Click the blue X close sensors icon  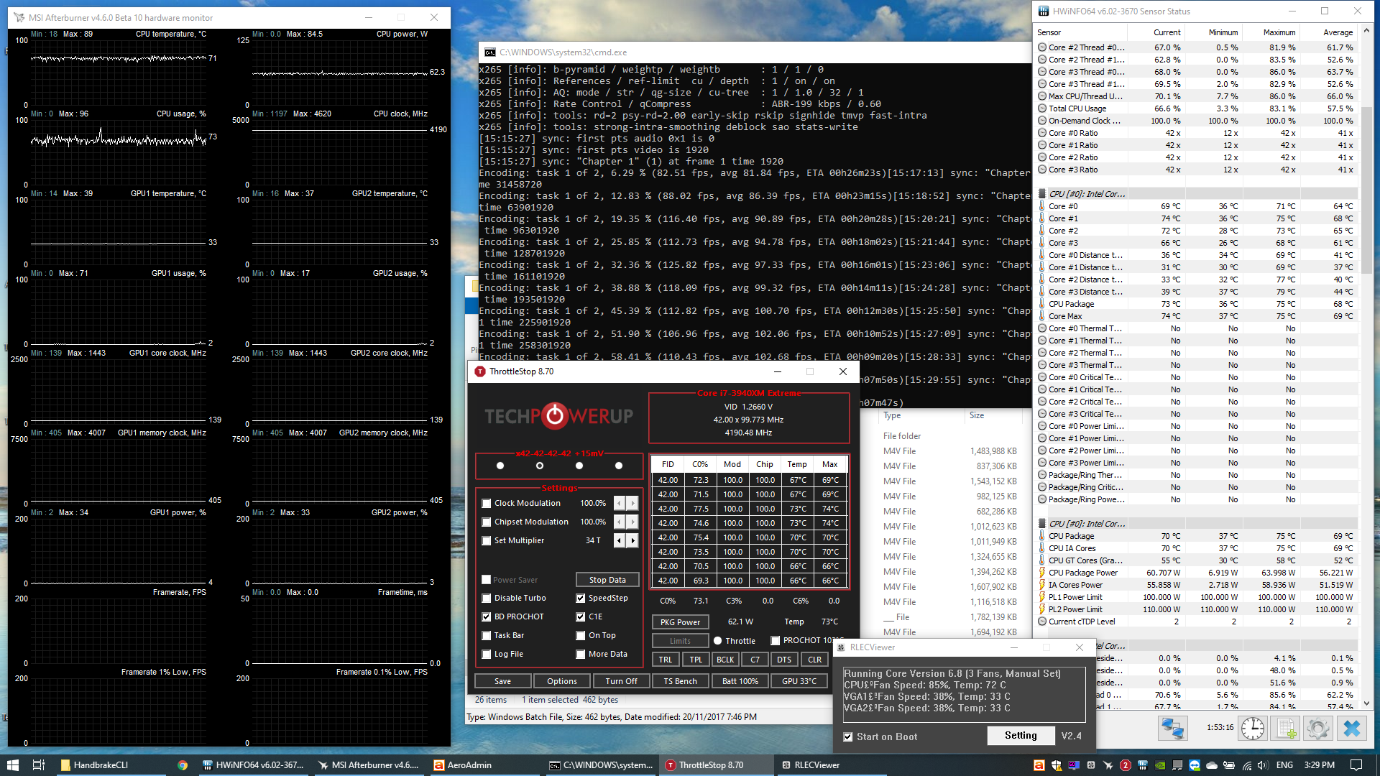(x=1352, y=729)
